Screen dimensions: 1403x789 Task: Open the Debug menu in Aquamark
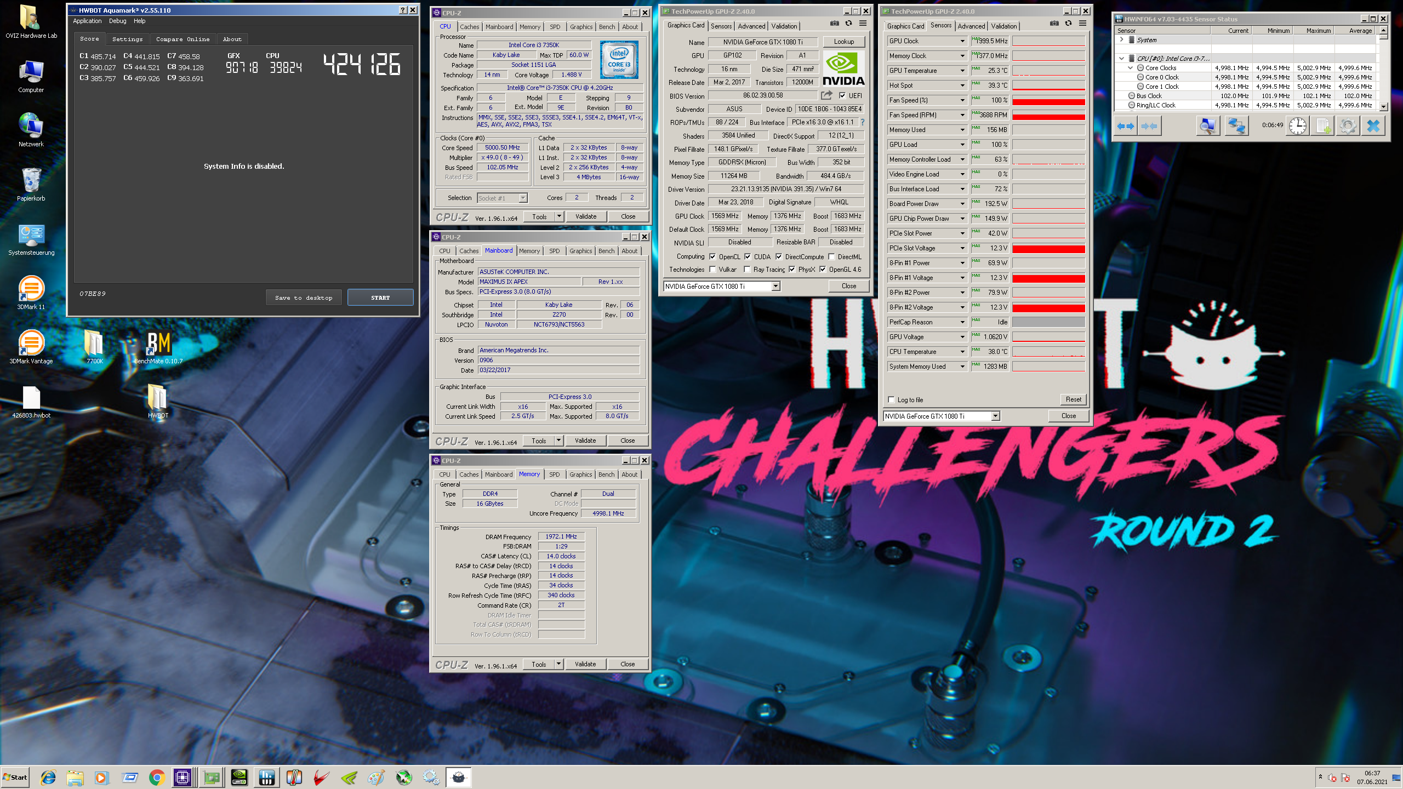(117, 21)
